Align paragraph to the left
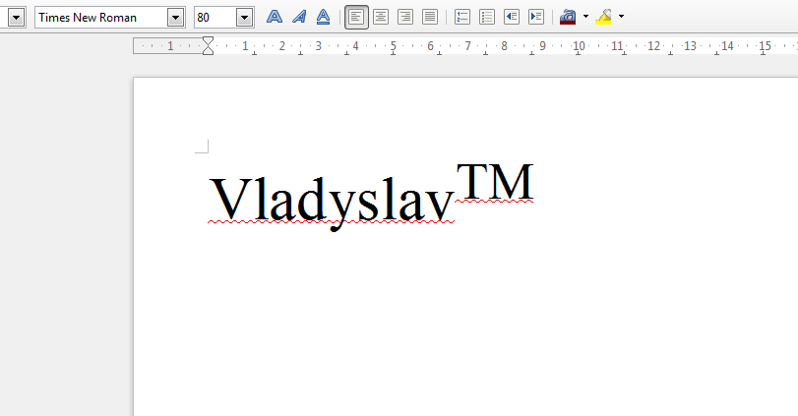The height and width of the screenshot is (416, 798). pos(357,17)
